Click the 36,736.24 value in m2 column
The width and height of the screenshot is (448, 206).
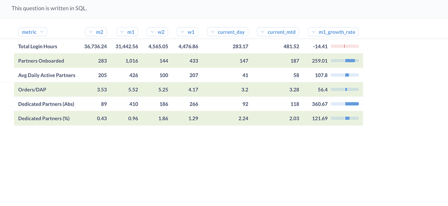click(x=95, y=46)
